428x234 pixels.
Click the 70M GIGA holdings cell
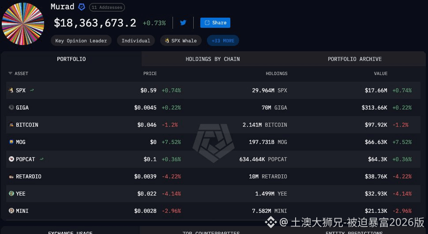coord(274,108)
